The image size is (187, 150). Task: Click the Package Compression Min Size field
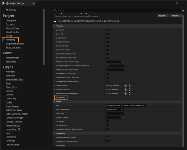[115, 66]
